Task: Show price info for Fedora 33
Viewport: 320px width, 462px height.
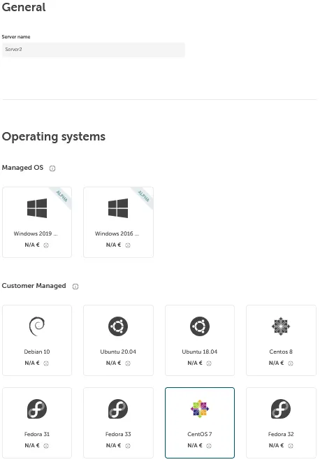Action: 128,446
